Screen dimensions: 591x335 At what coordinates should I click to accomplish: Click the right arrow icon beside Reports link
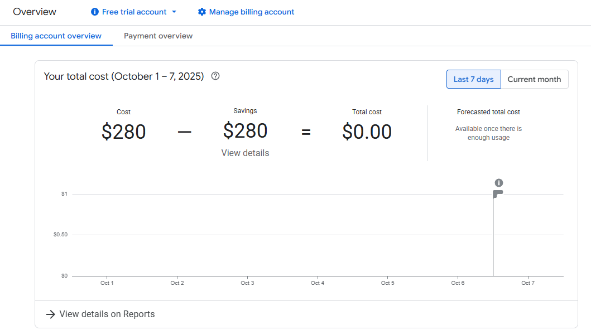point(50,314)
